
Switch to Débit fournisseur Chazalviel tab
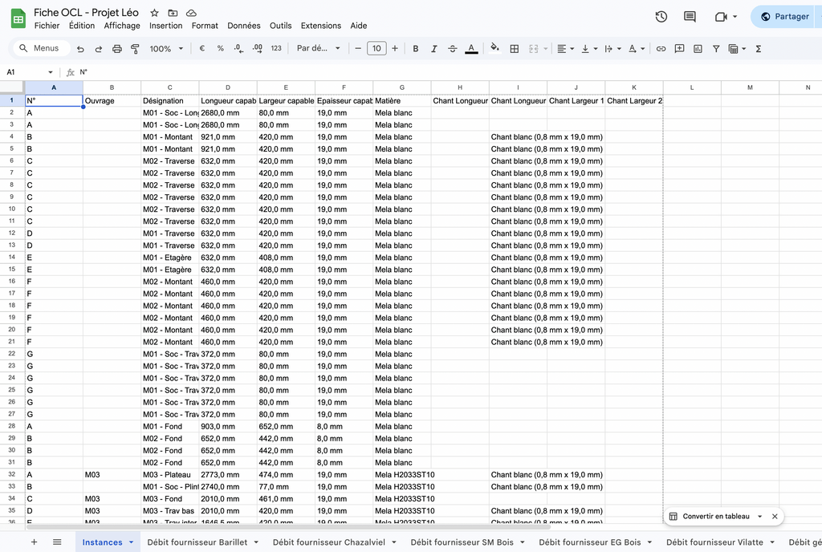pyautogui.click(x=328, y=542)
